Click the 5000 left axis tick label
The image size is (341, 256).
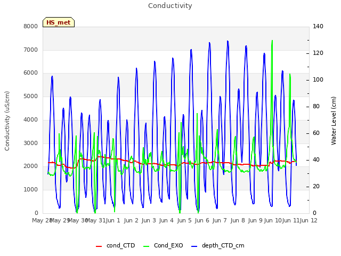pyautogui.click(x=31, y=96)
